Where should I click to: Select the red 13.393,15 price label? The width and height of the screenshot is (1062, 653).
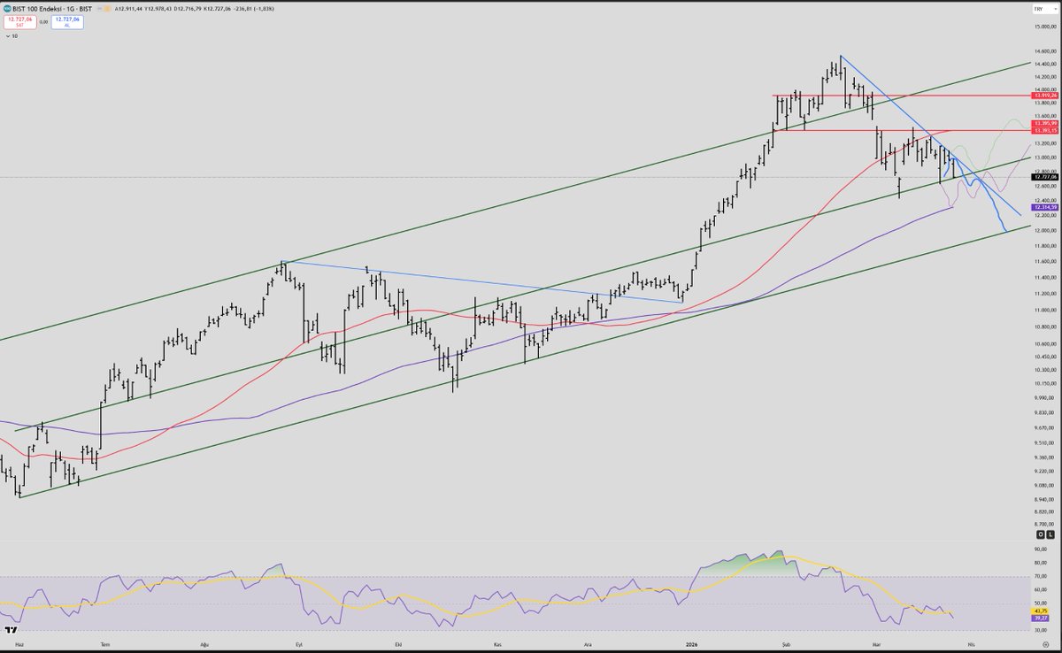(1046, 130)
